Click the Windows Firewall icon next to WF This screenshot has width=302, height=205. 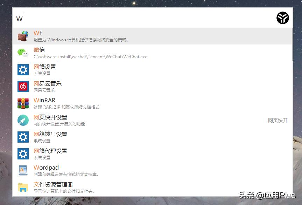tap(23, 36)
